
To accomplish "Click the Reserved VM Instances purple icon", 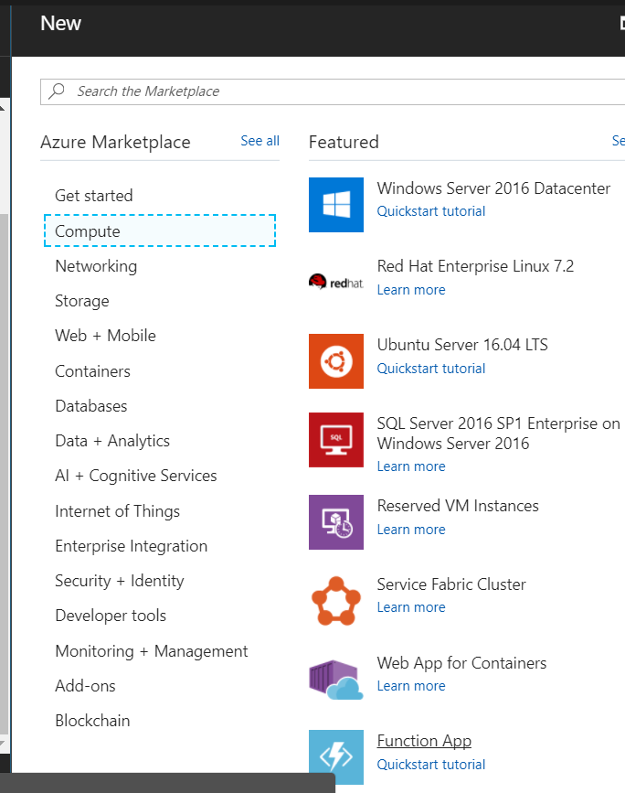I will 336,522.
